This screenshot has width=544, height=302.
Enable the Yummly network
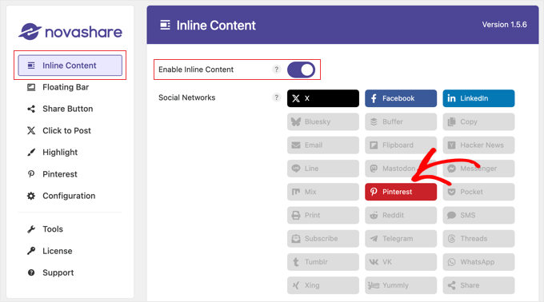pyautogui.click(x=401, y=285)
